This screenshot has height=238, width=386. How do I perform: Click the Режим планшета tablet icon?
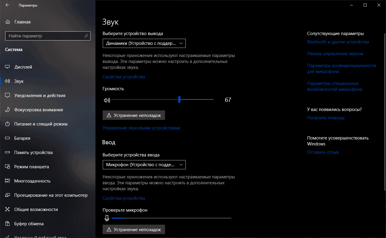click(7, 166)
